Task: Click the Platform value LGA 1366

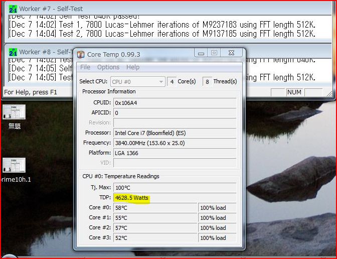Action: pyautogui.click(x=175, y=153)
